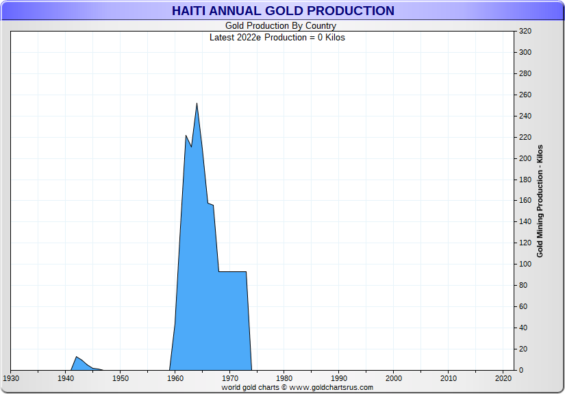Click the Latest 2022e Production text

point(277,37)
